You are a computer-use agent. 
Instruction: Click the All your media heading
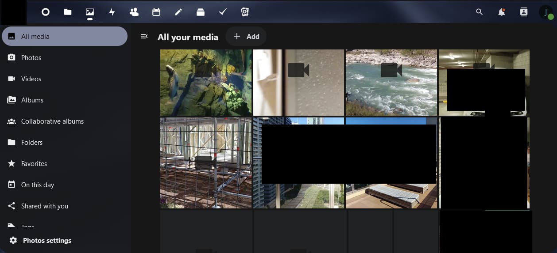pyautogui.click(x=188, y=37)
